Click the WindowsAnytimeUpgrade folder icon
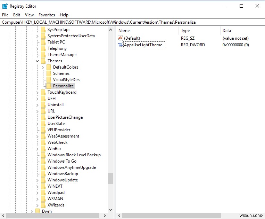 click(43, 167)
